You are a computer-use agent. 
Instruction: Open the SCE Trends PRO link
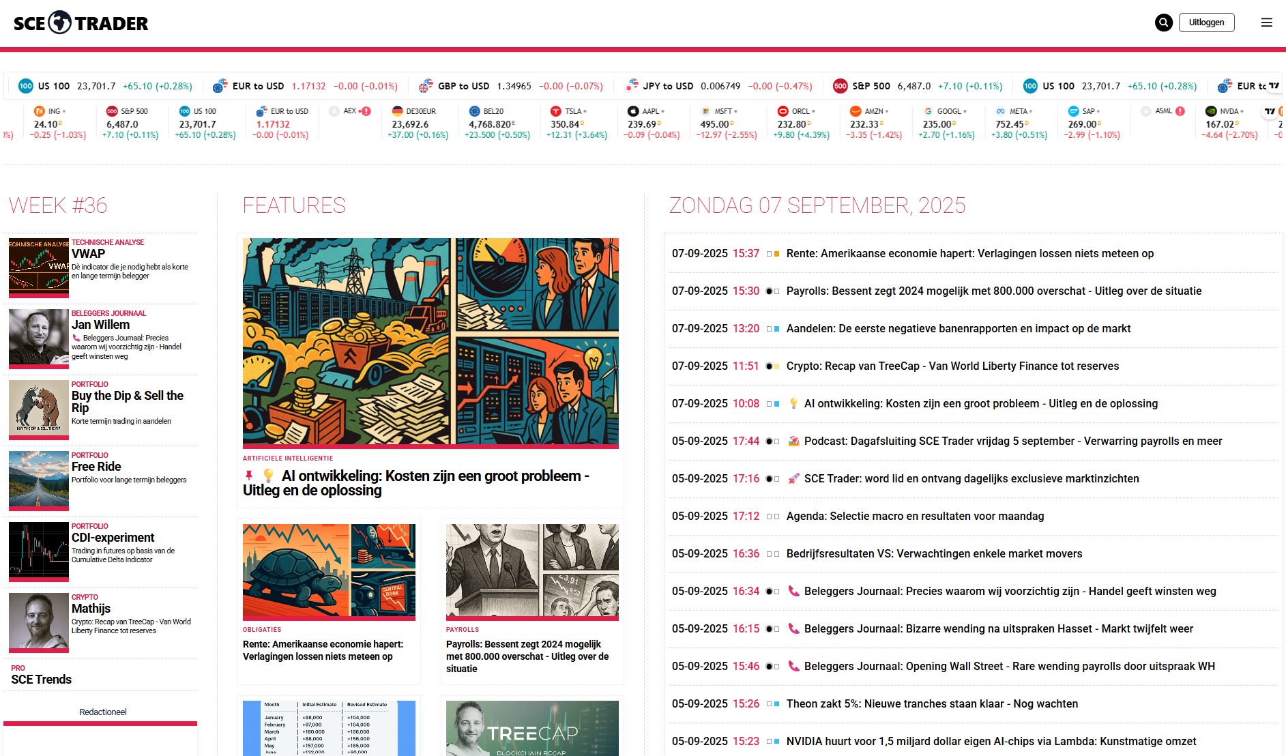click(41, 679)
